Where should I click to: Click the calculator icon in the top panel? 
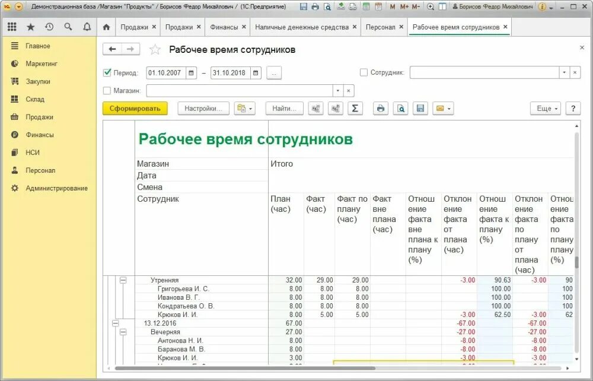(366, 7)
